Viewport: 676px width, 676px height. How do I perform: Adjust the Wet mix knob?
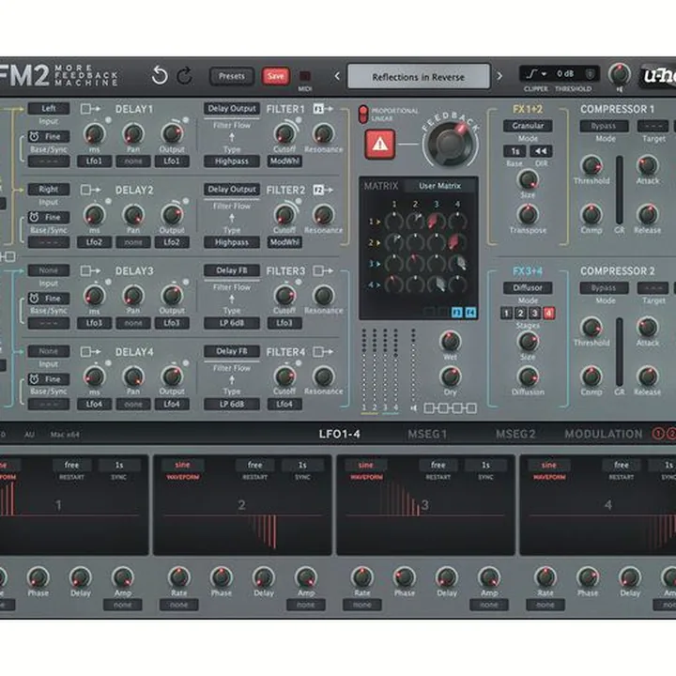point(450,341)
